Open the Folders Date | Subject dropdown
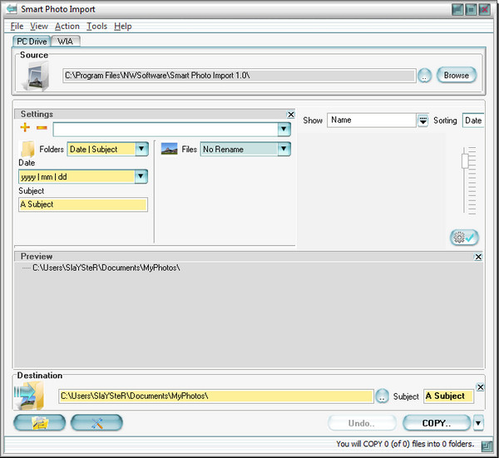This screenshot has height=458, width=499. tap(141, 149)
